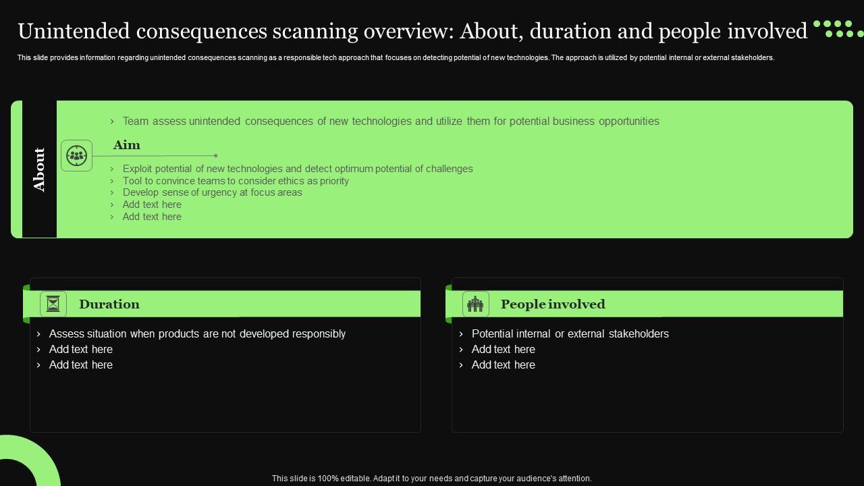Click the People involved heading
Screen dimensions: 864x486
(x=553, y=304)
